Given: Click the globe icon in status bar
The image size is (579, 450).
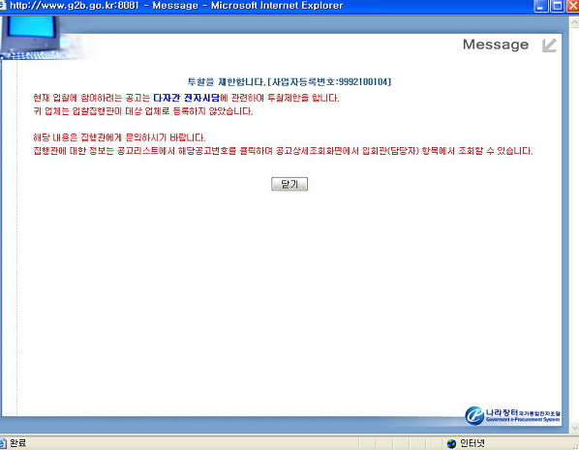Looking at the screenshot, I should (451, 443).
